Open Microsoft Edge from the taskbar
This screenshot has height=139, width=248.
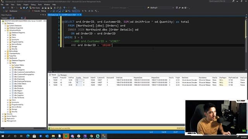pyautogui.click(x=28, y=136)
